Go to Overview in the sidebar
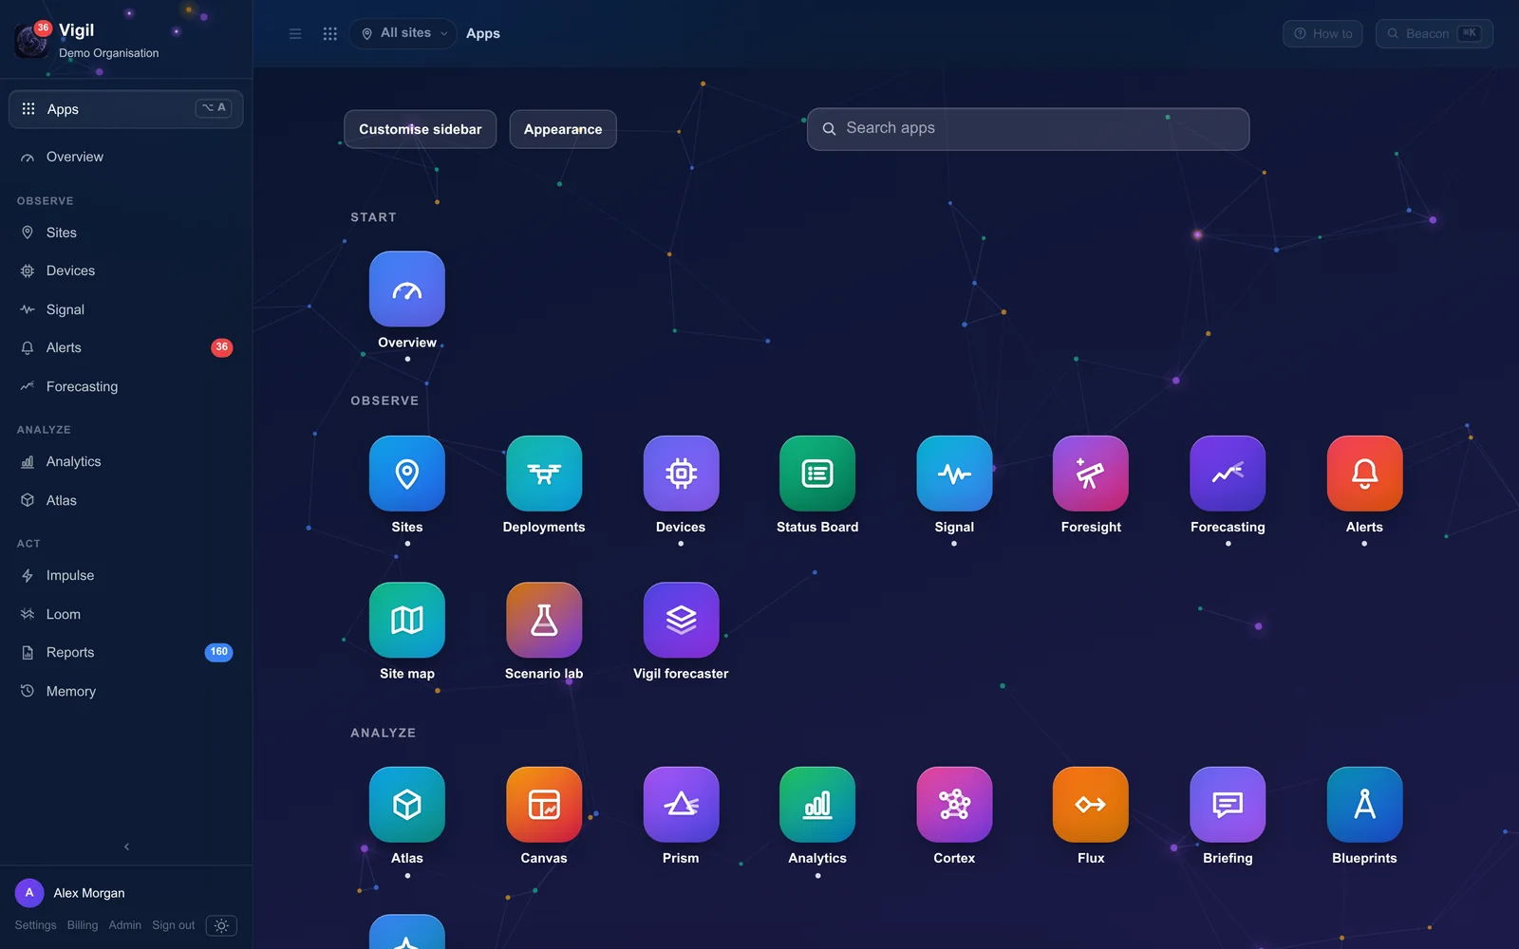Viewport: 1519px width, 949px height. pyautogui.click(x=126, y=157)
